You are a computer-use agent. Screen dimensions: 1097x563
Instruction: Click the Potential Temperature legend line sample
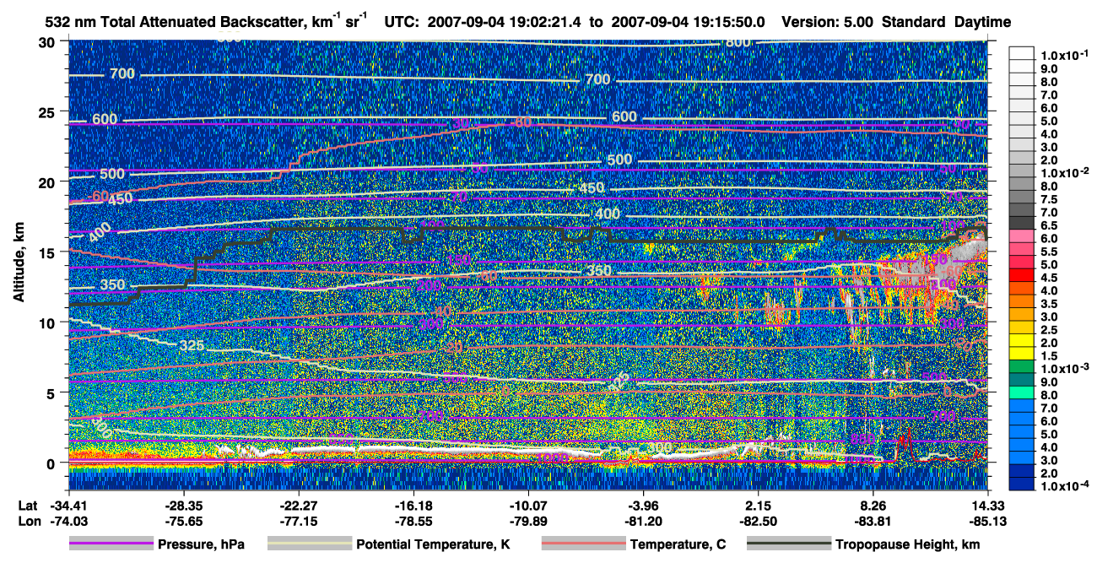309,544
